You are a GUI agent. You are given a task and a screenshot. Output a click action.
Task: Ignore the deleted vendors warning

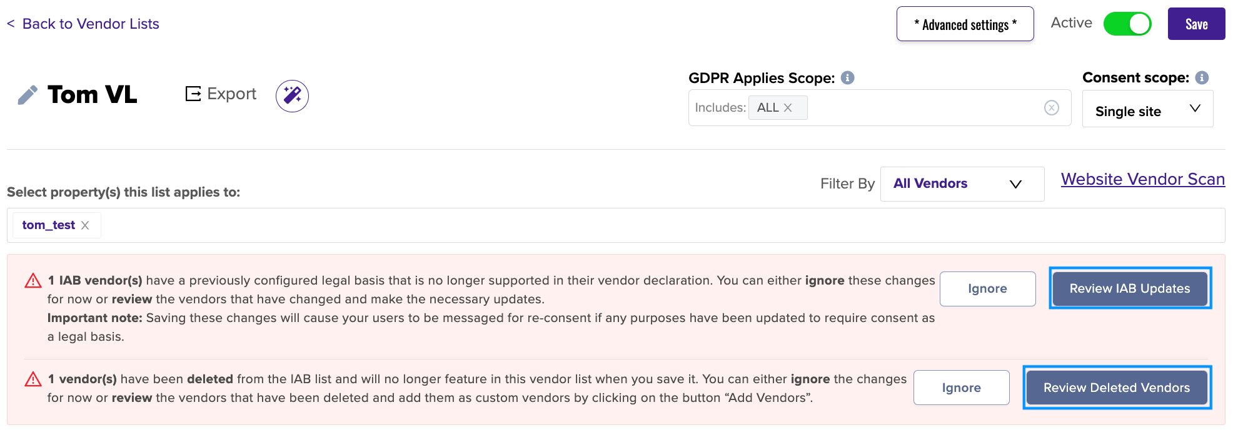tap(961, 388)
